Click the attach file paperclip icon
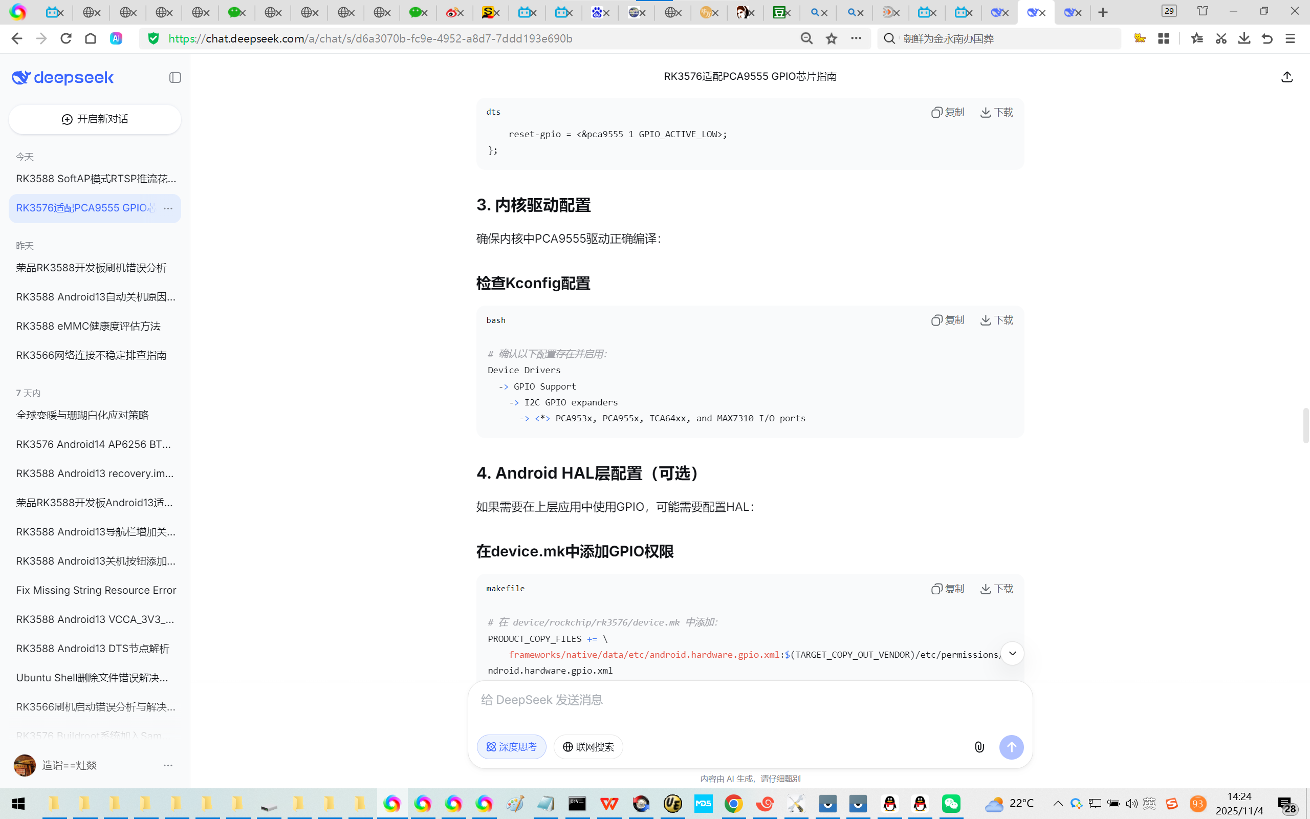Image resolution: width=1310 pixels, height=819 pixels. tap(979, 747)
